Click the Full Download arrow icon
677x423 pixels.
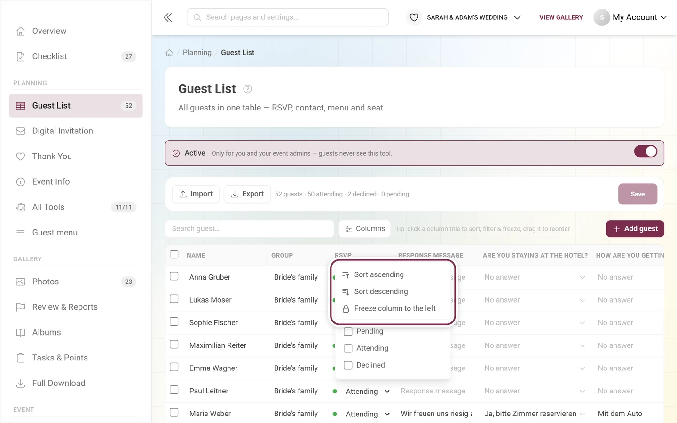[21, 384]
